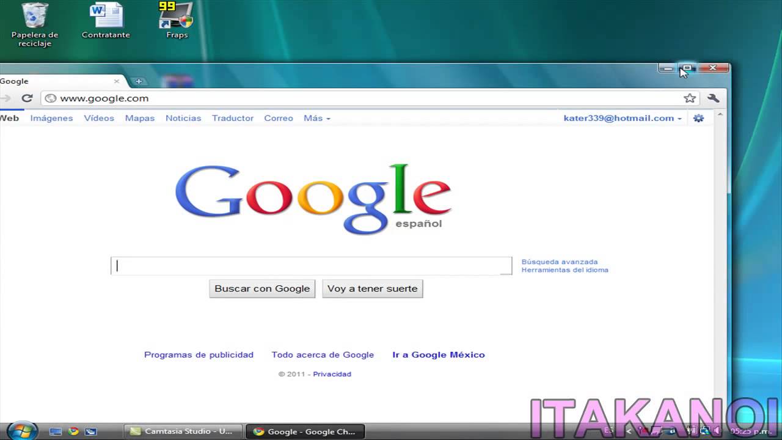Bookmark this page with the star icon
Image resolution: width=782 pixels, height=440 pixels.
[x=690, y=98]
